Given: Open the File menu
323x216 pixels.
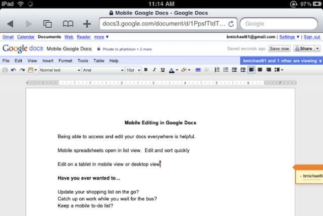Looking at the screenshot, I should point(6,61).
